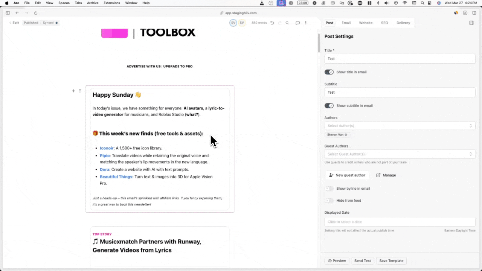Switch to the SEO tab
Viewport: 482px width, 271px height.
(384, 23)
